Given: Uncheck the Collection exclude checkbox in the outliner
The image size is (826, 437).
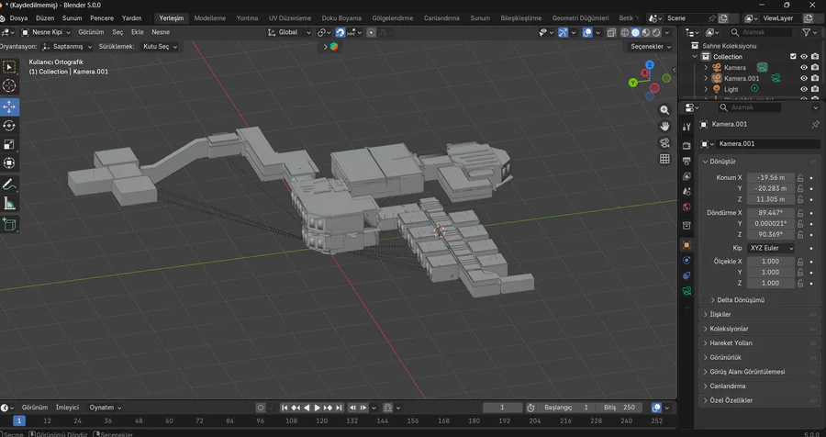Looking at the screenshot, I should pyautogui.click(x=793, y=57).
